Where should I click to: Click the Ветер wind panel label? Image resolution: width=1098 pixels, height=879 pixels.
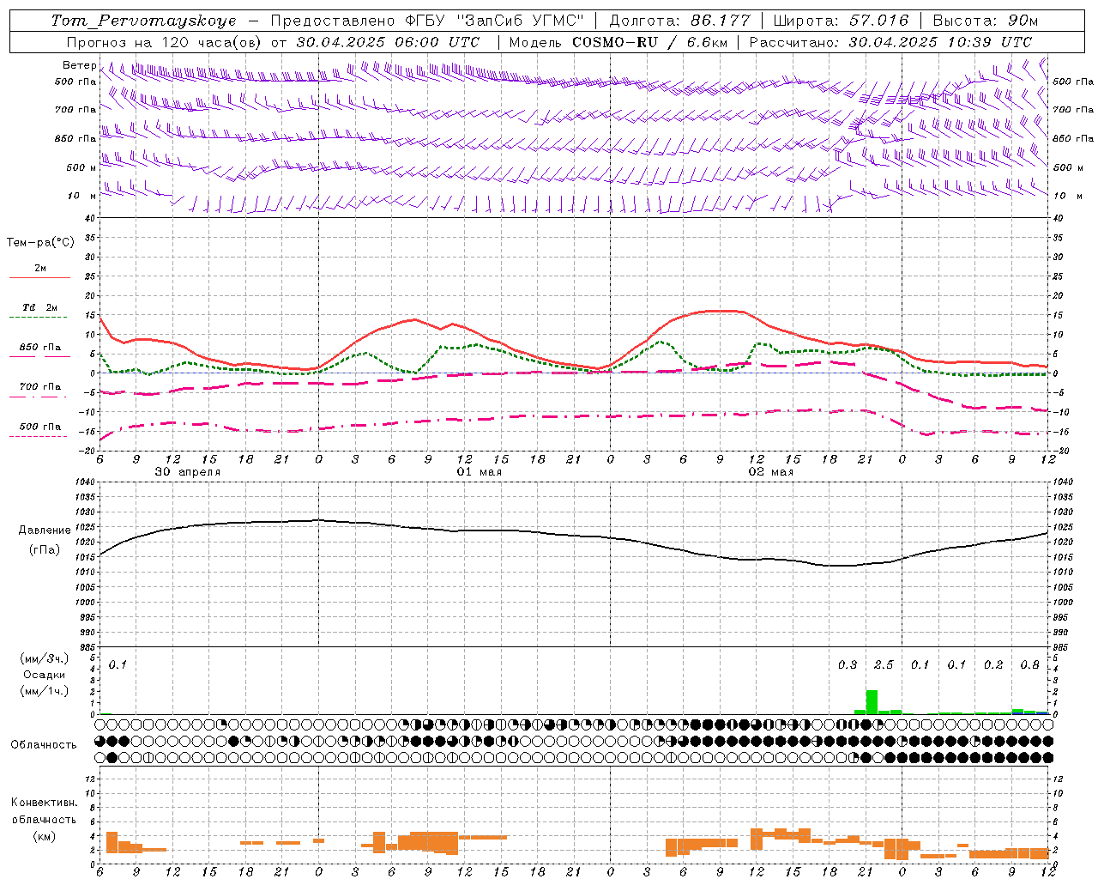coord(79,65)
